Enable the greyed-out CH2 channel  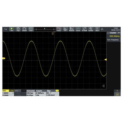pyautogui.click(x=20, y=93)
